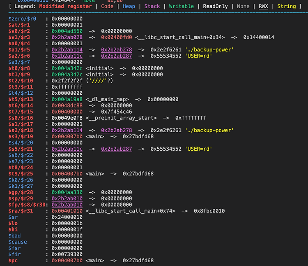Click the $at/$r1 register label
This screenshot has height=266, width=308.
(x=19, y=25)
